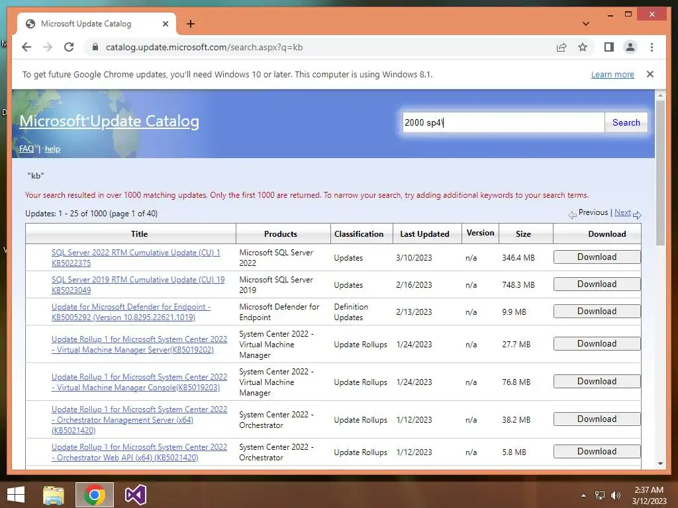Open the tab search chevron
Viewport: 678px width, 508px height.
[x=585, y=24]
